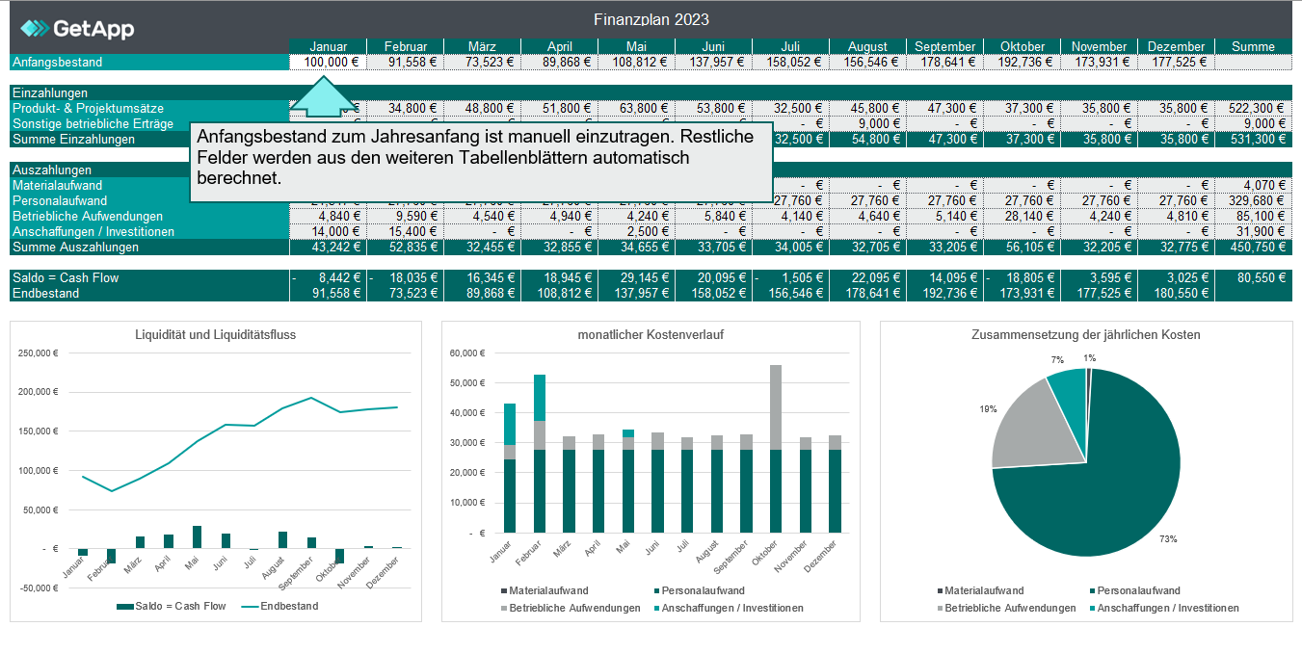Select the "Summe" column header

(1253, 45)
